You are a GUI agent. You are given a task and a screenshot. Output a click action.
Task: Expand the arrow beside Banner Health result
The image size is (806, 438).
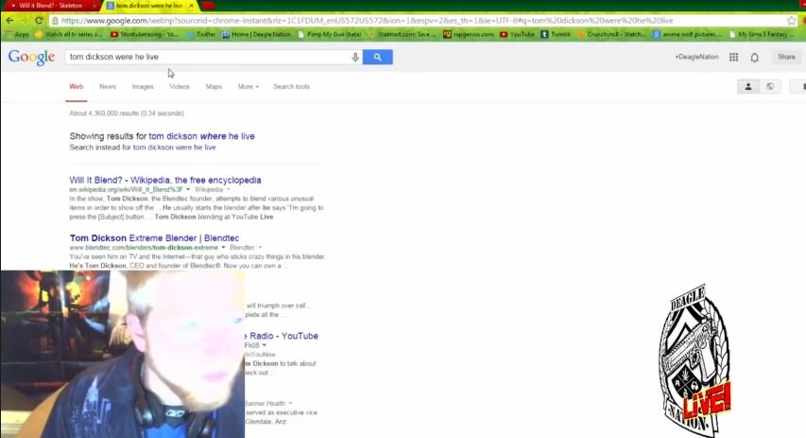pyautogui.click(x=290, y=404)
